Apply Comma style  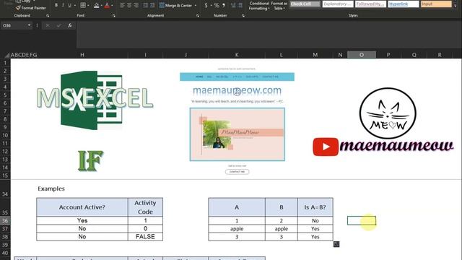(x=224, y=5)
